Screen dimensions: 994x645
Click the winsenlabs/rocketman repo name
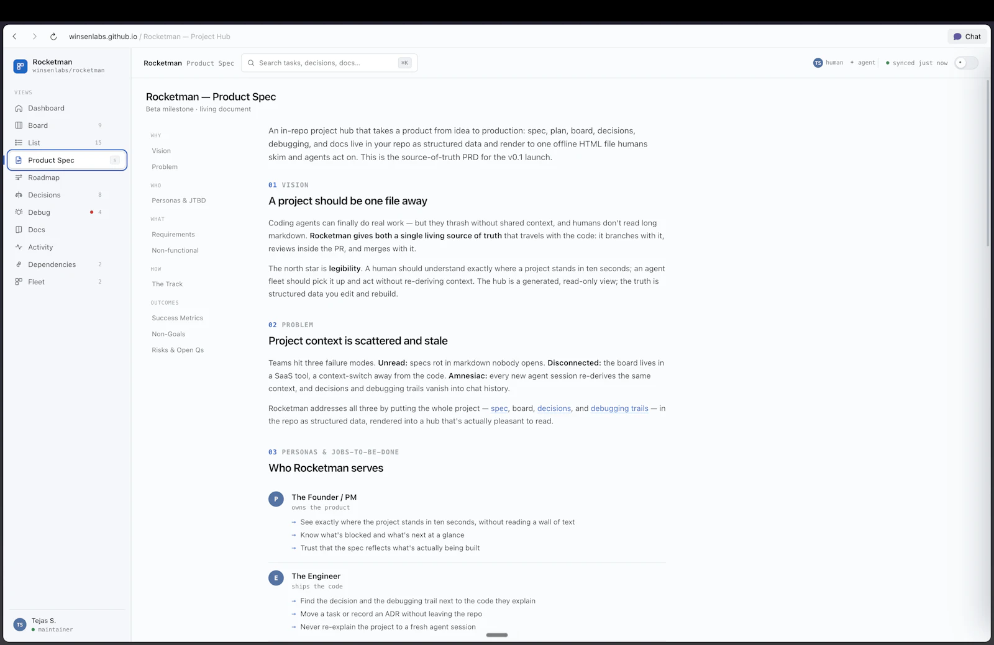click(x=68, y=70)
